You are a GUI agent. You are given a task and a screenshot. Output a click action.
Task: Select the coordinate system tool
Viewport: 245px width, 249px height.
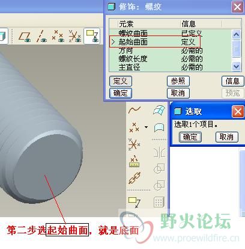134,144
